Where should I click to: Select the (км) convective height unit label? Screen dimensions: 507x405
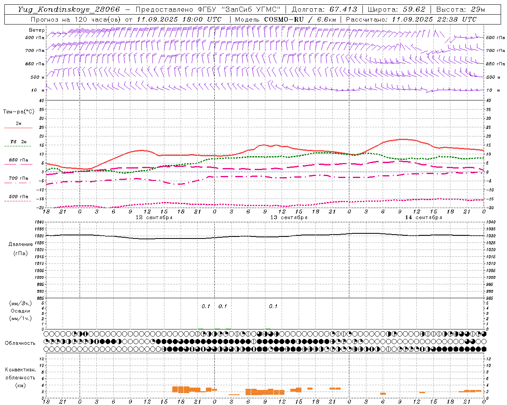[x=20, y=386]
